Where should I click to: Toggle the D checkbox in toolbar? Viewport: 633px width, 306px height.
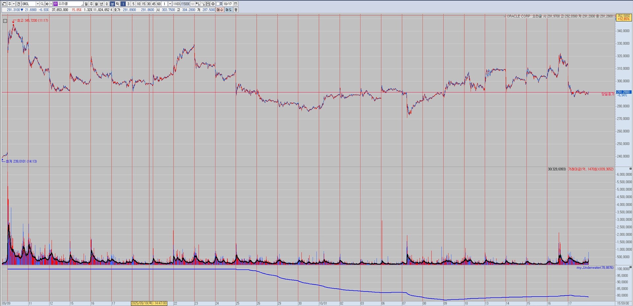click(x=218, y=4)
